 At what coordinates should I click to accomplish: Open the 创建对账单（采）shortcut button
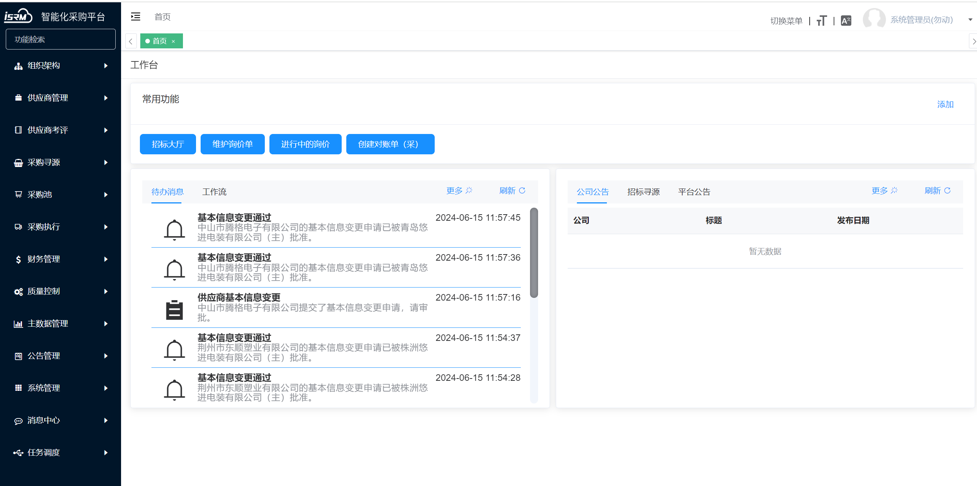click(x=390, y=144)
